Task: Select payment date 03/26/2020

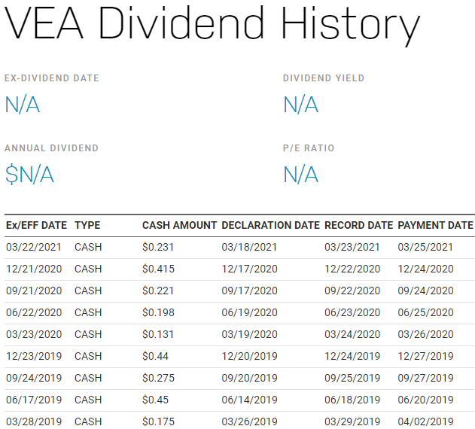Action: pyautogui.click(x=425, y=334)
